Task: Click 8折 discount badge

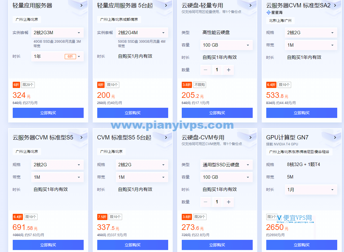Action: pos(101,85)
